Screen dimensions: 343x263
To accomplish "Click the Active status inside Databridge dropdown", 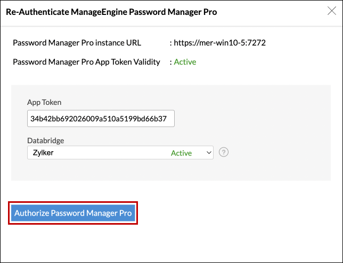I will 181,153.
